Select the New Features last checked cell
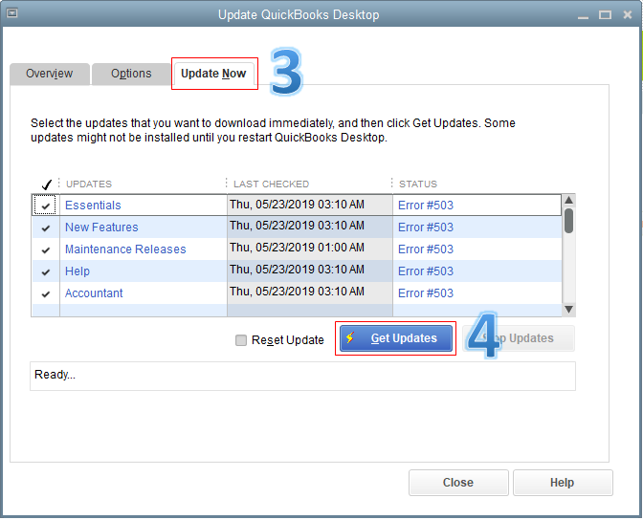 coord(310,227)
